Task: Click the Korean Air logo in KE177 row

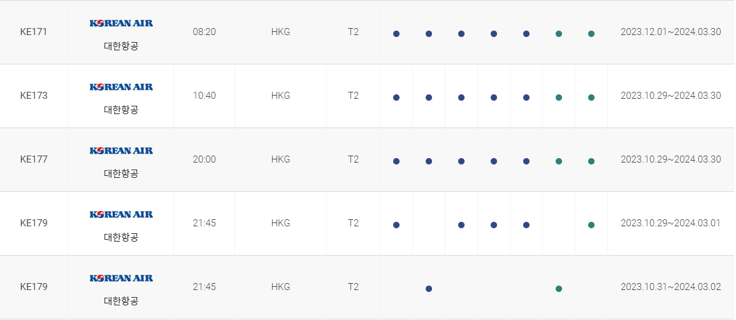Action: (x=121, y=150)
